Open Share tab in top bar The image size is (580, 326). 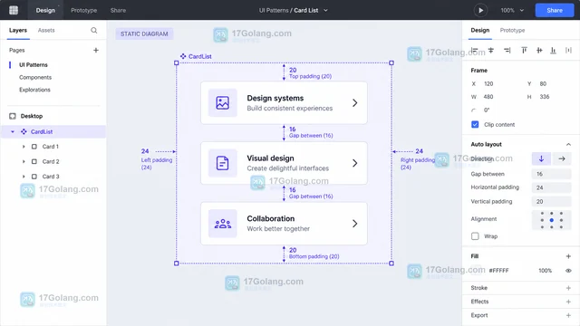click(118, 10)
